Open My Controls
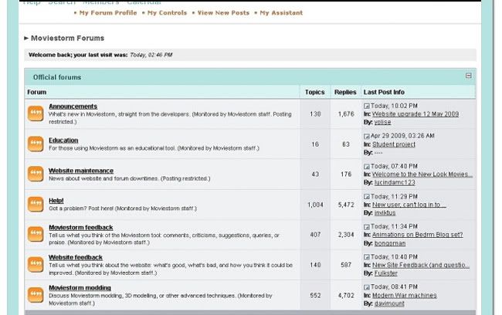Viewport: 502px width, 315px height. (167, 13)
